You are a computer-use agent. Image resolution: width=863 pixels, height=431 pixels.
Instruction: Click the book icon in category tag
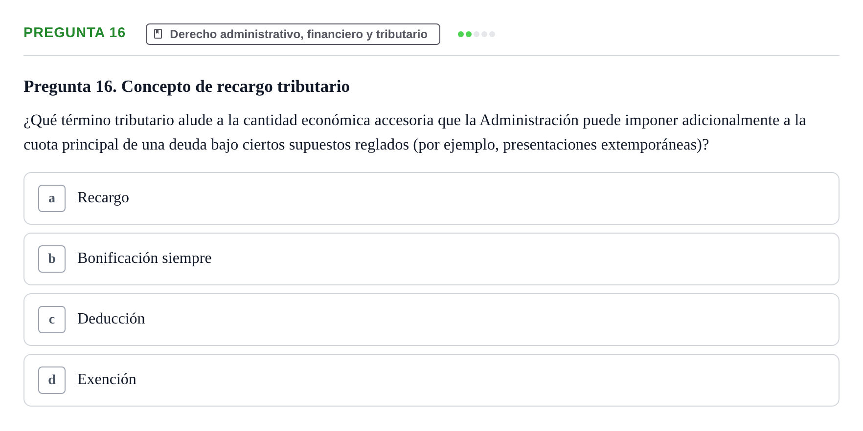(158, 34)
